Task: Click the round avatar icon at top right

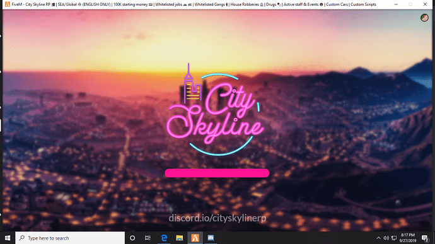Action: click(x=424, y=18)
